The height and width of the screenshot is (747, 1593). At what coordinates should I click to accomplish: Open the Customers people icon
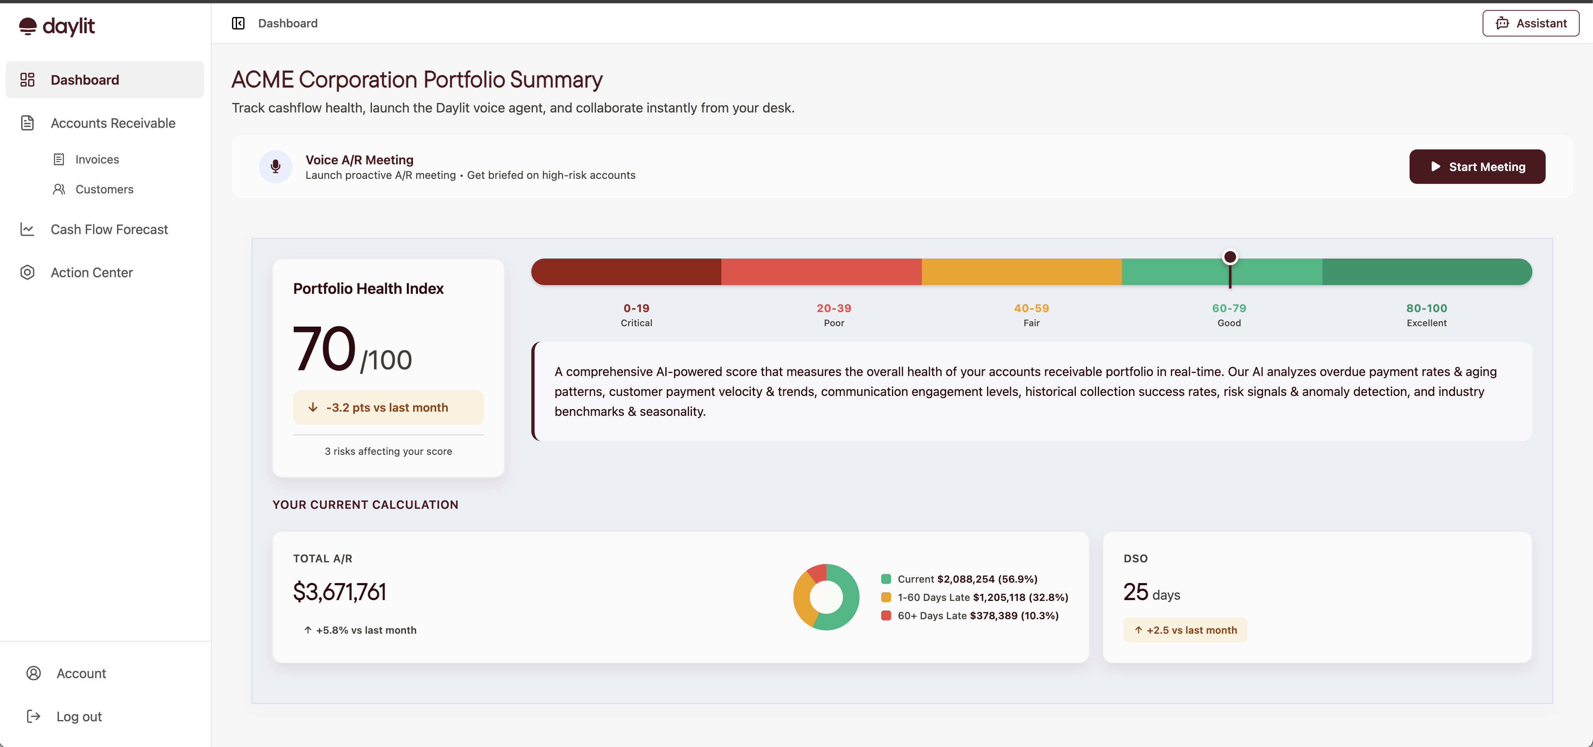pyautogui.click(x=59, y=189)
